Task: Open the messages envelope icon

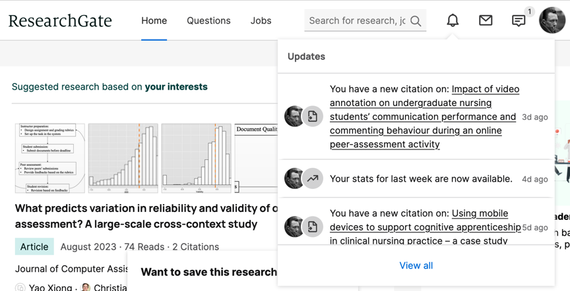Action: click(486, 20)
